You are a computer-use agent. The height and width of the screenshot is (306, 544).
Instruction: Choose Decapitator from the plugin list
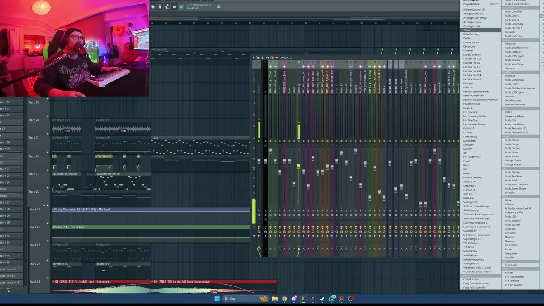click(469, 46)
